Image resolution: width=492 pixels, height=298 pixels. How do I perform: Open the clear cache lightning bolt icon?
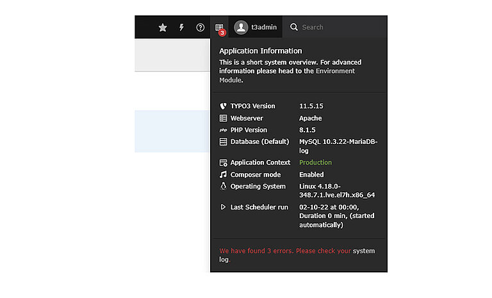(181, 27)
